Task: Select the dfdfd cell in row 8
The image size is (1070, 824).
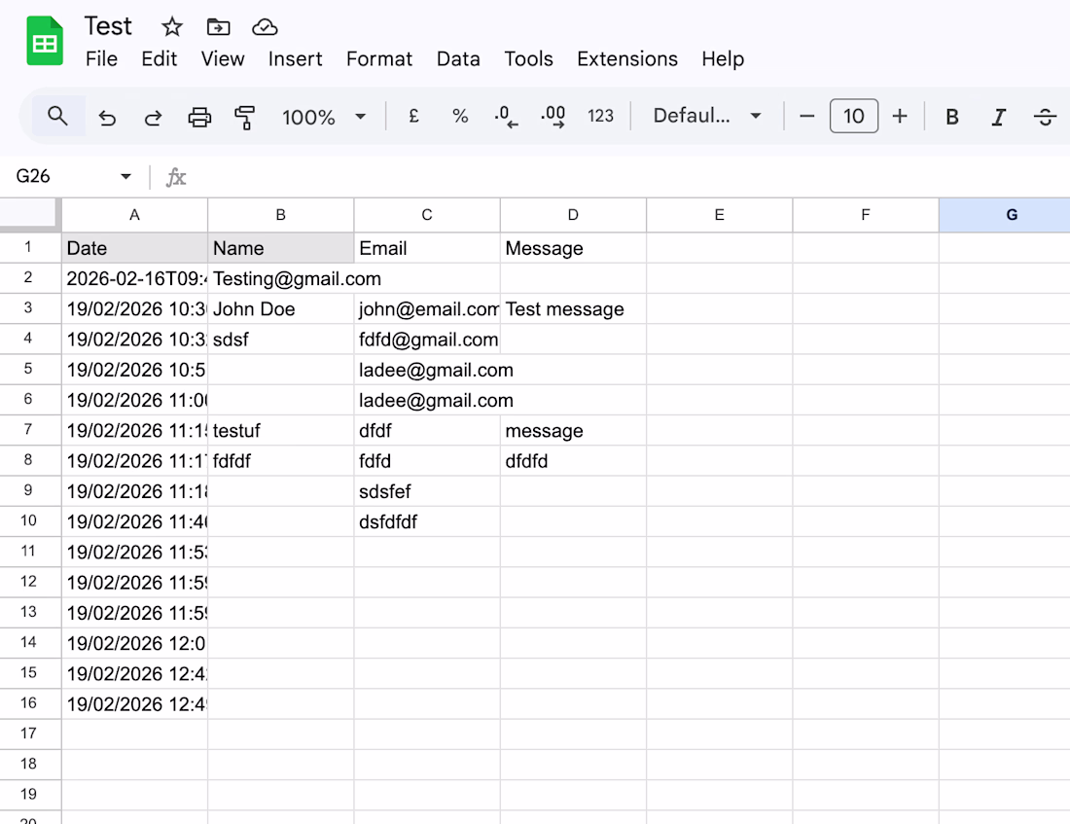Action: click(x=573, y=461)
